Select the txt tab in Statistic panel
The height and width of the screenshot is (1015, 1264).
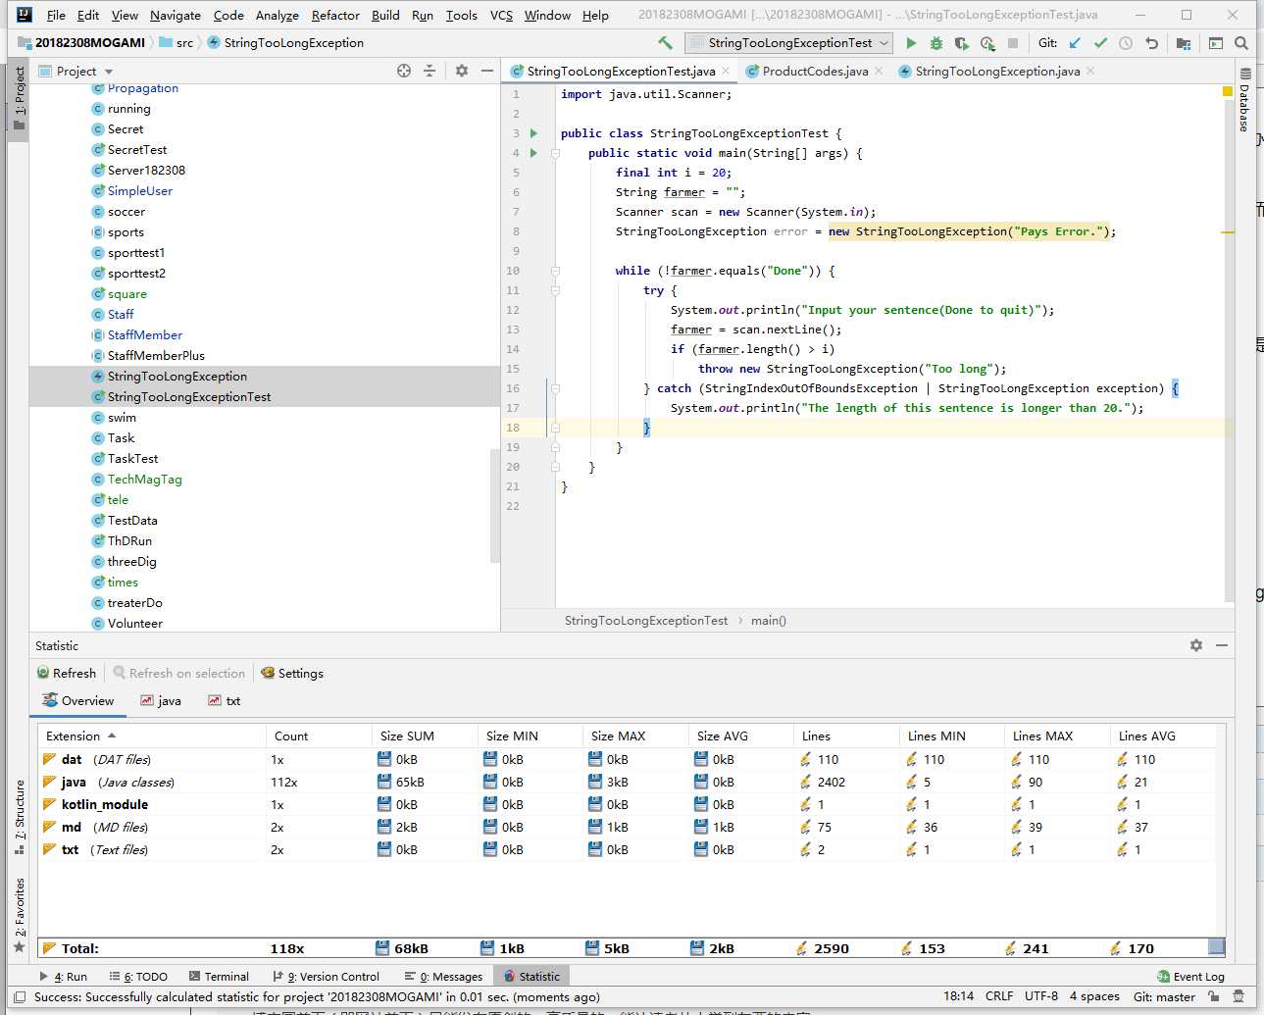click(225, 700)
